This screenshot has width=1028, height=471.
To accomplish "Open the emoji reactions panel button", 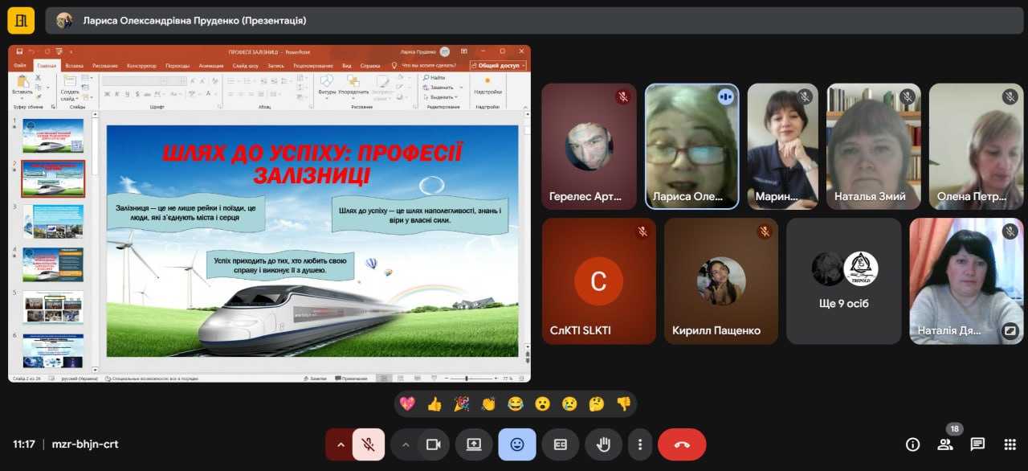I will point(516,444).
